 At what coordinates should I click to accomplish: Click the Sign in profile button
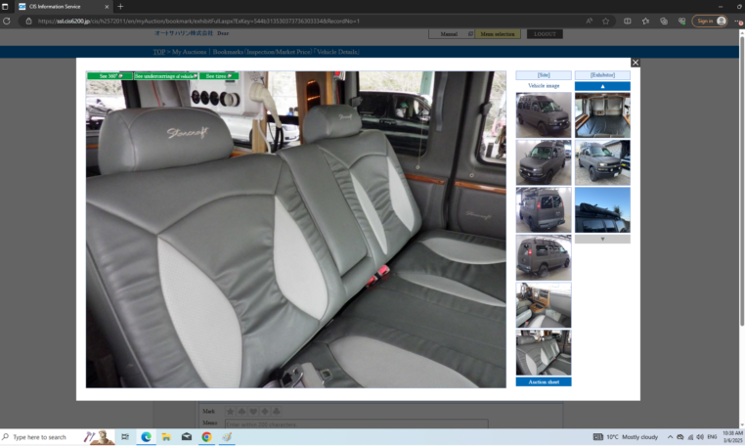point(710,21)
